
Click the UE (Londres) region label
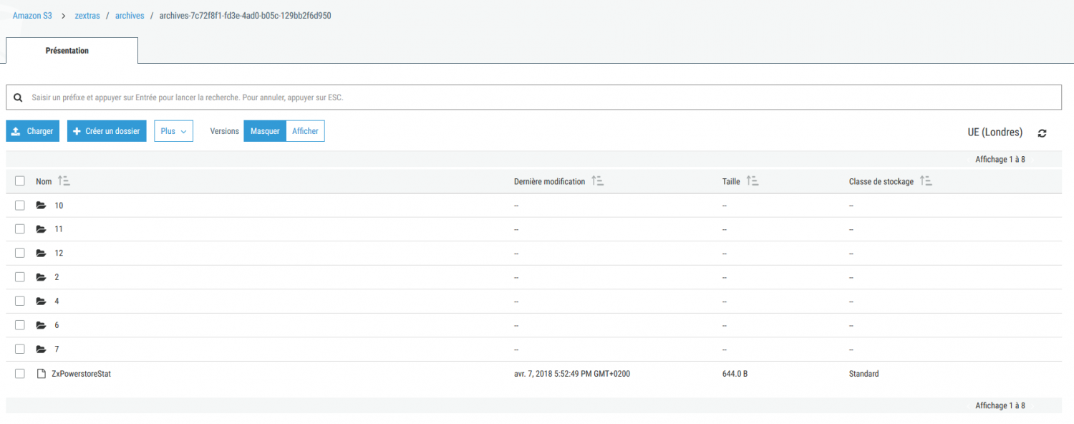(x=995, y=132)
